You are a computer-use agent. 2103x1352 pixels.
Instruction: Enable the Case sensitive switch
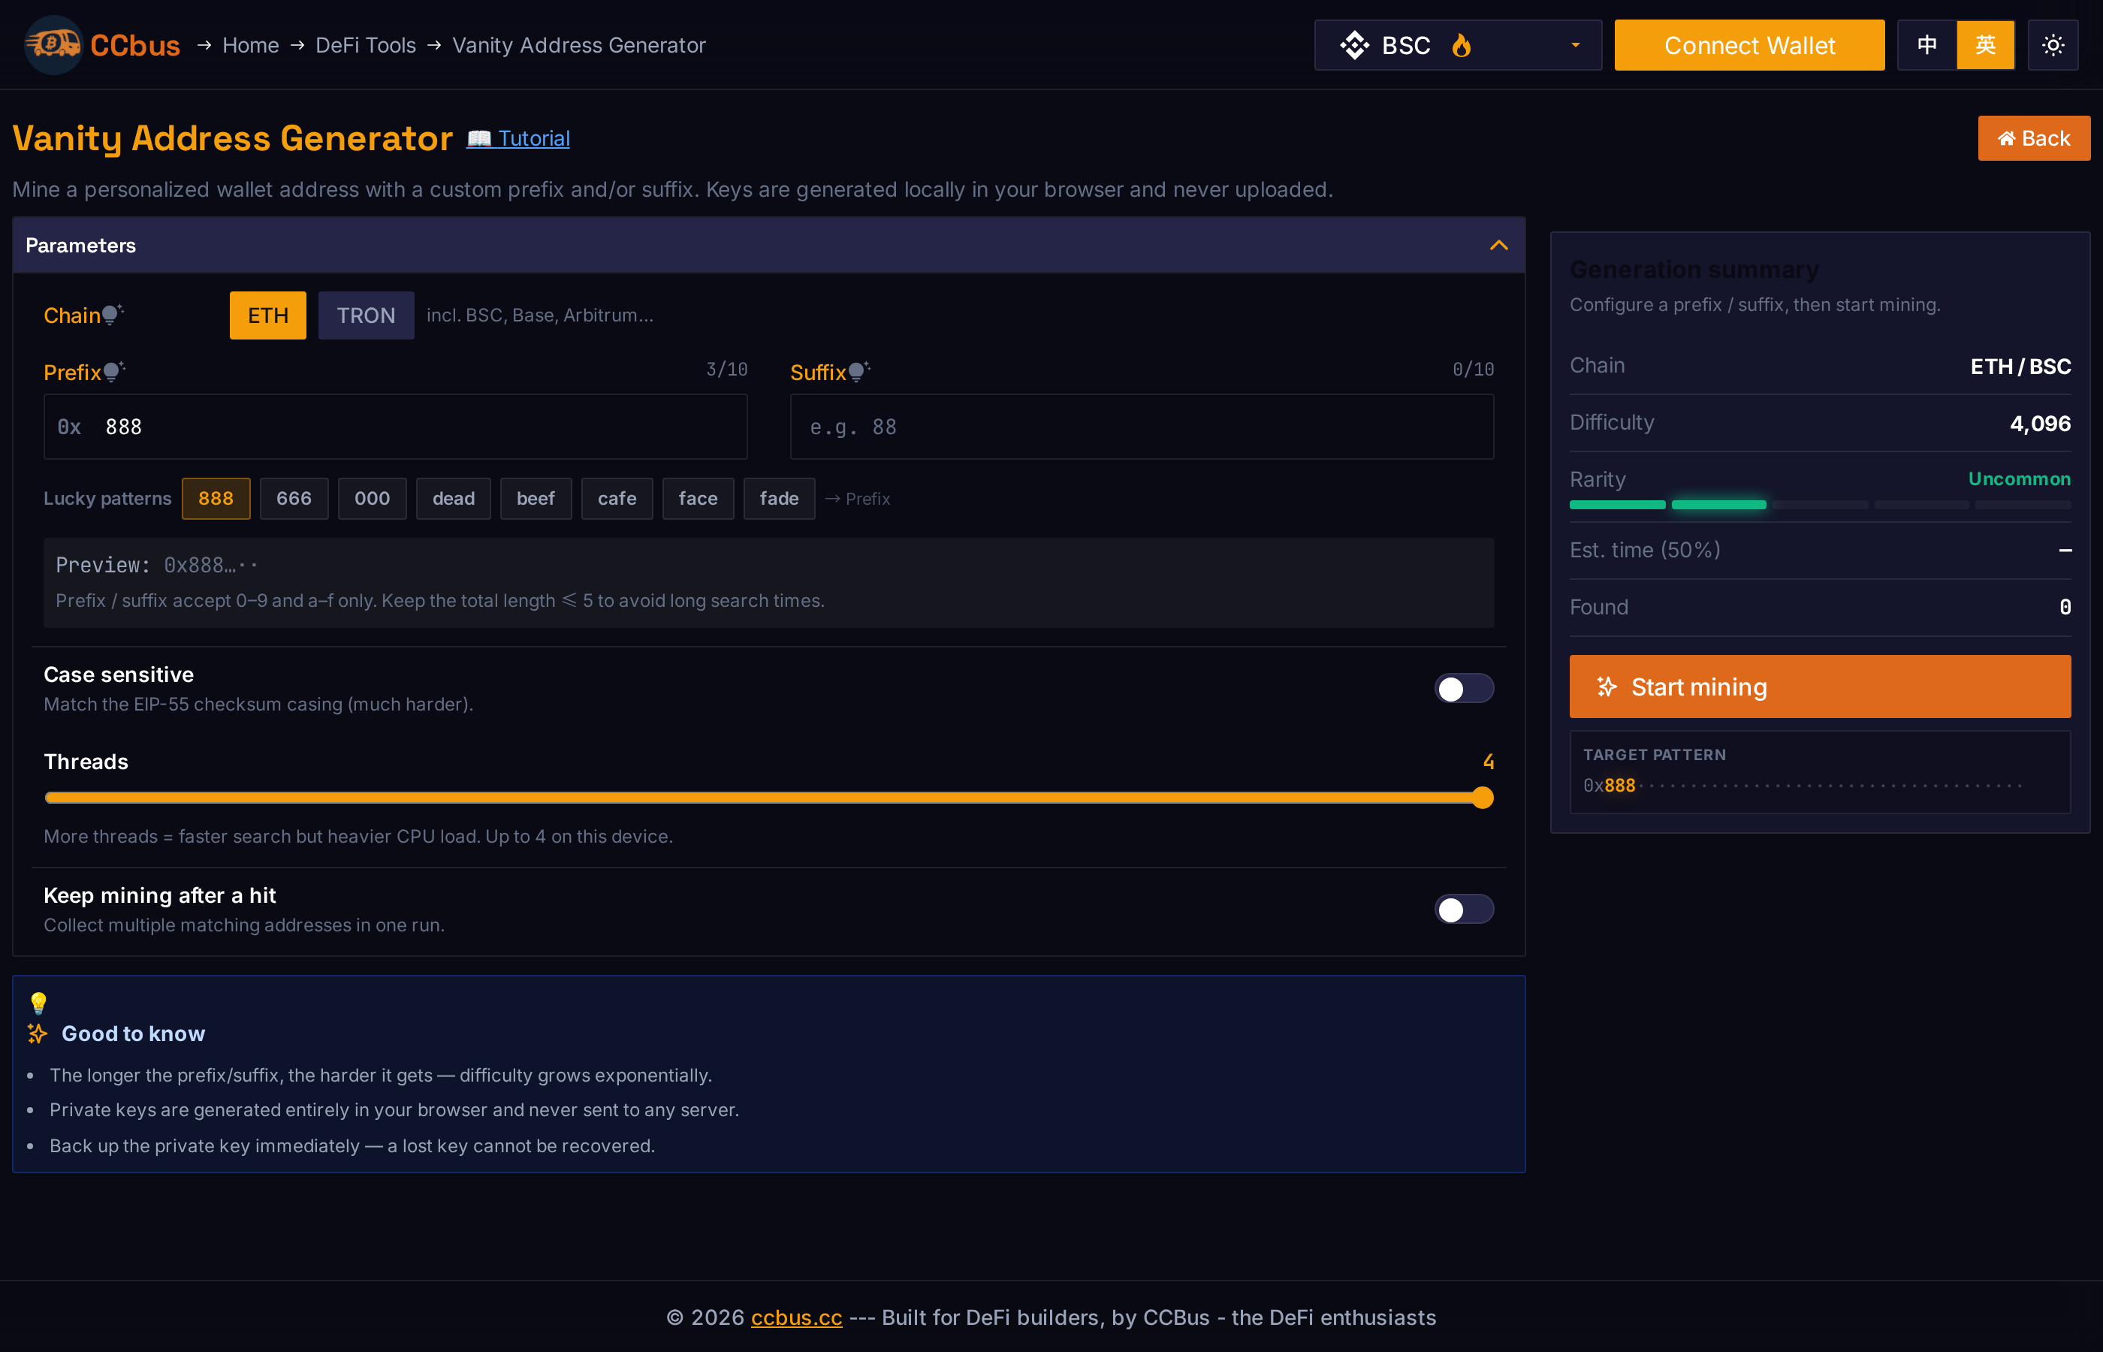(x=1463, y=688)
